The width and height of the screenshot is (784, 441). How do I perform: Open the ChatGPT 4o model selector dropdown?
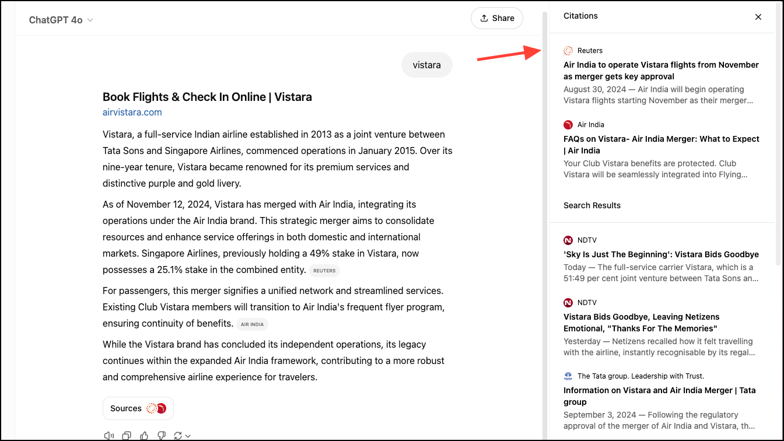(61, 20)
